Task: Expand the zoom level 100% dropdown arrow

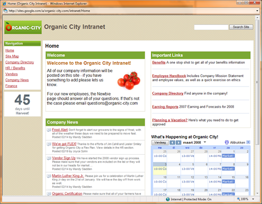Action: coord(253,199)
